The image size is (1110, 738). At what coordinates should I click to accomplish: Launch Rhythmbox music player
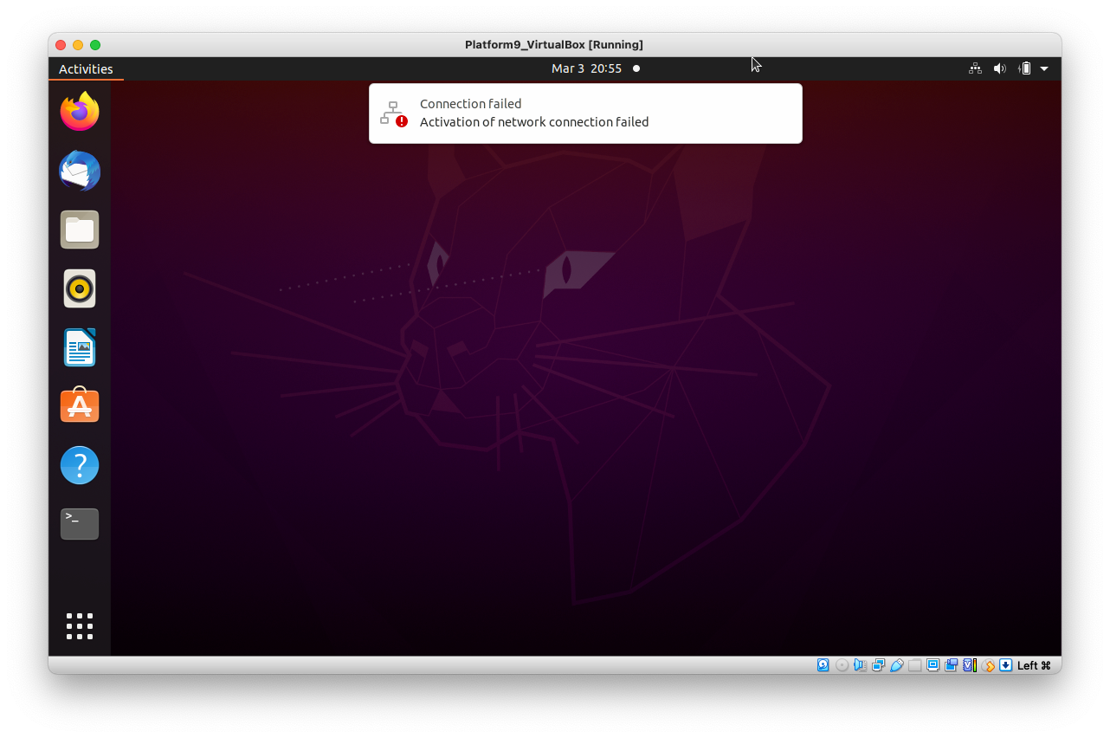coord(80,288)
